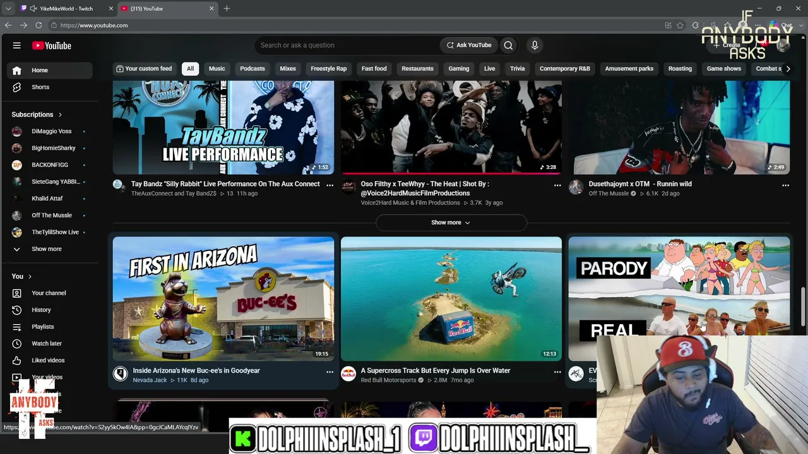The image size is (808, 454).
Task: Select the Contemporary R&B chip
Action: [x=565, y=69]
